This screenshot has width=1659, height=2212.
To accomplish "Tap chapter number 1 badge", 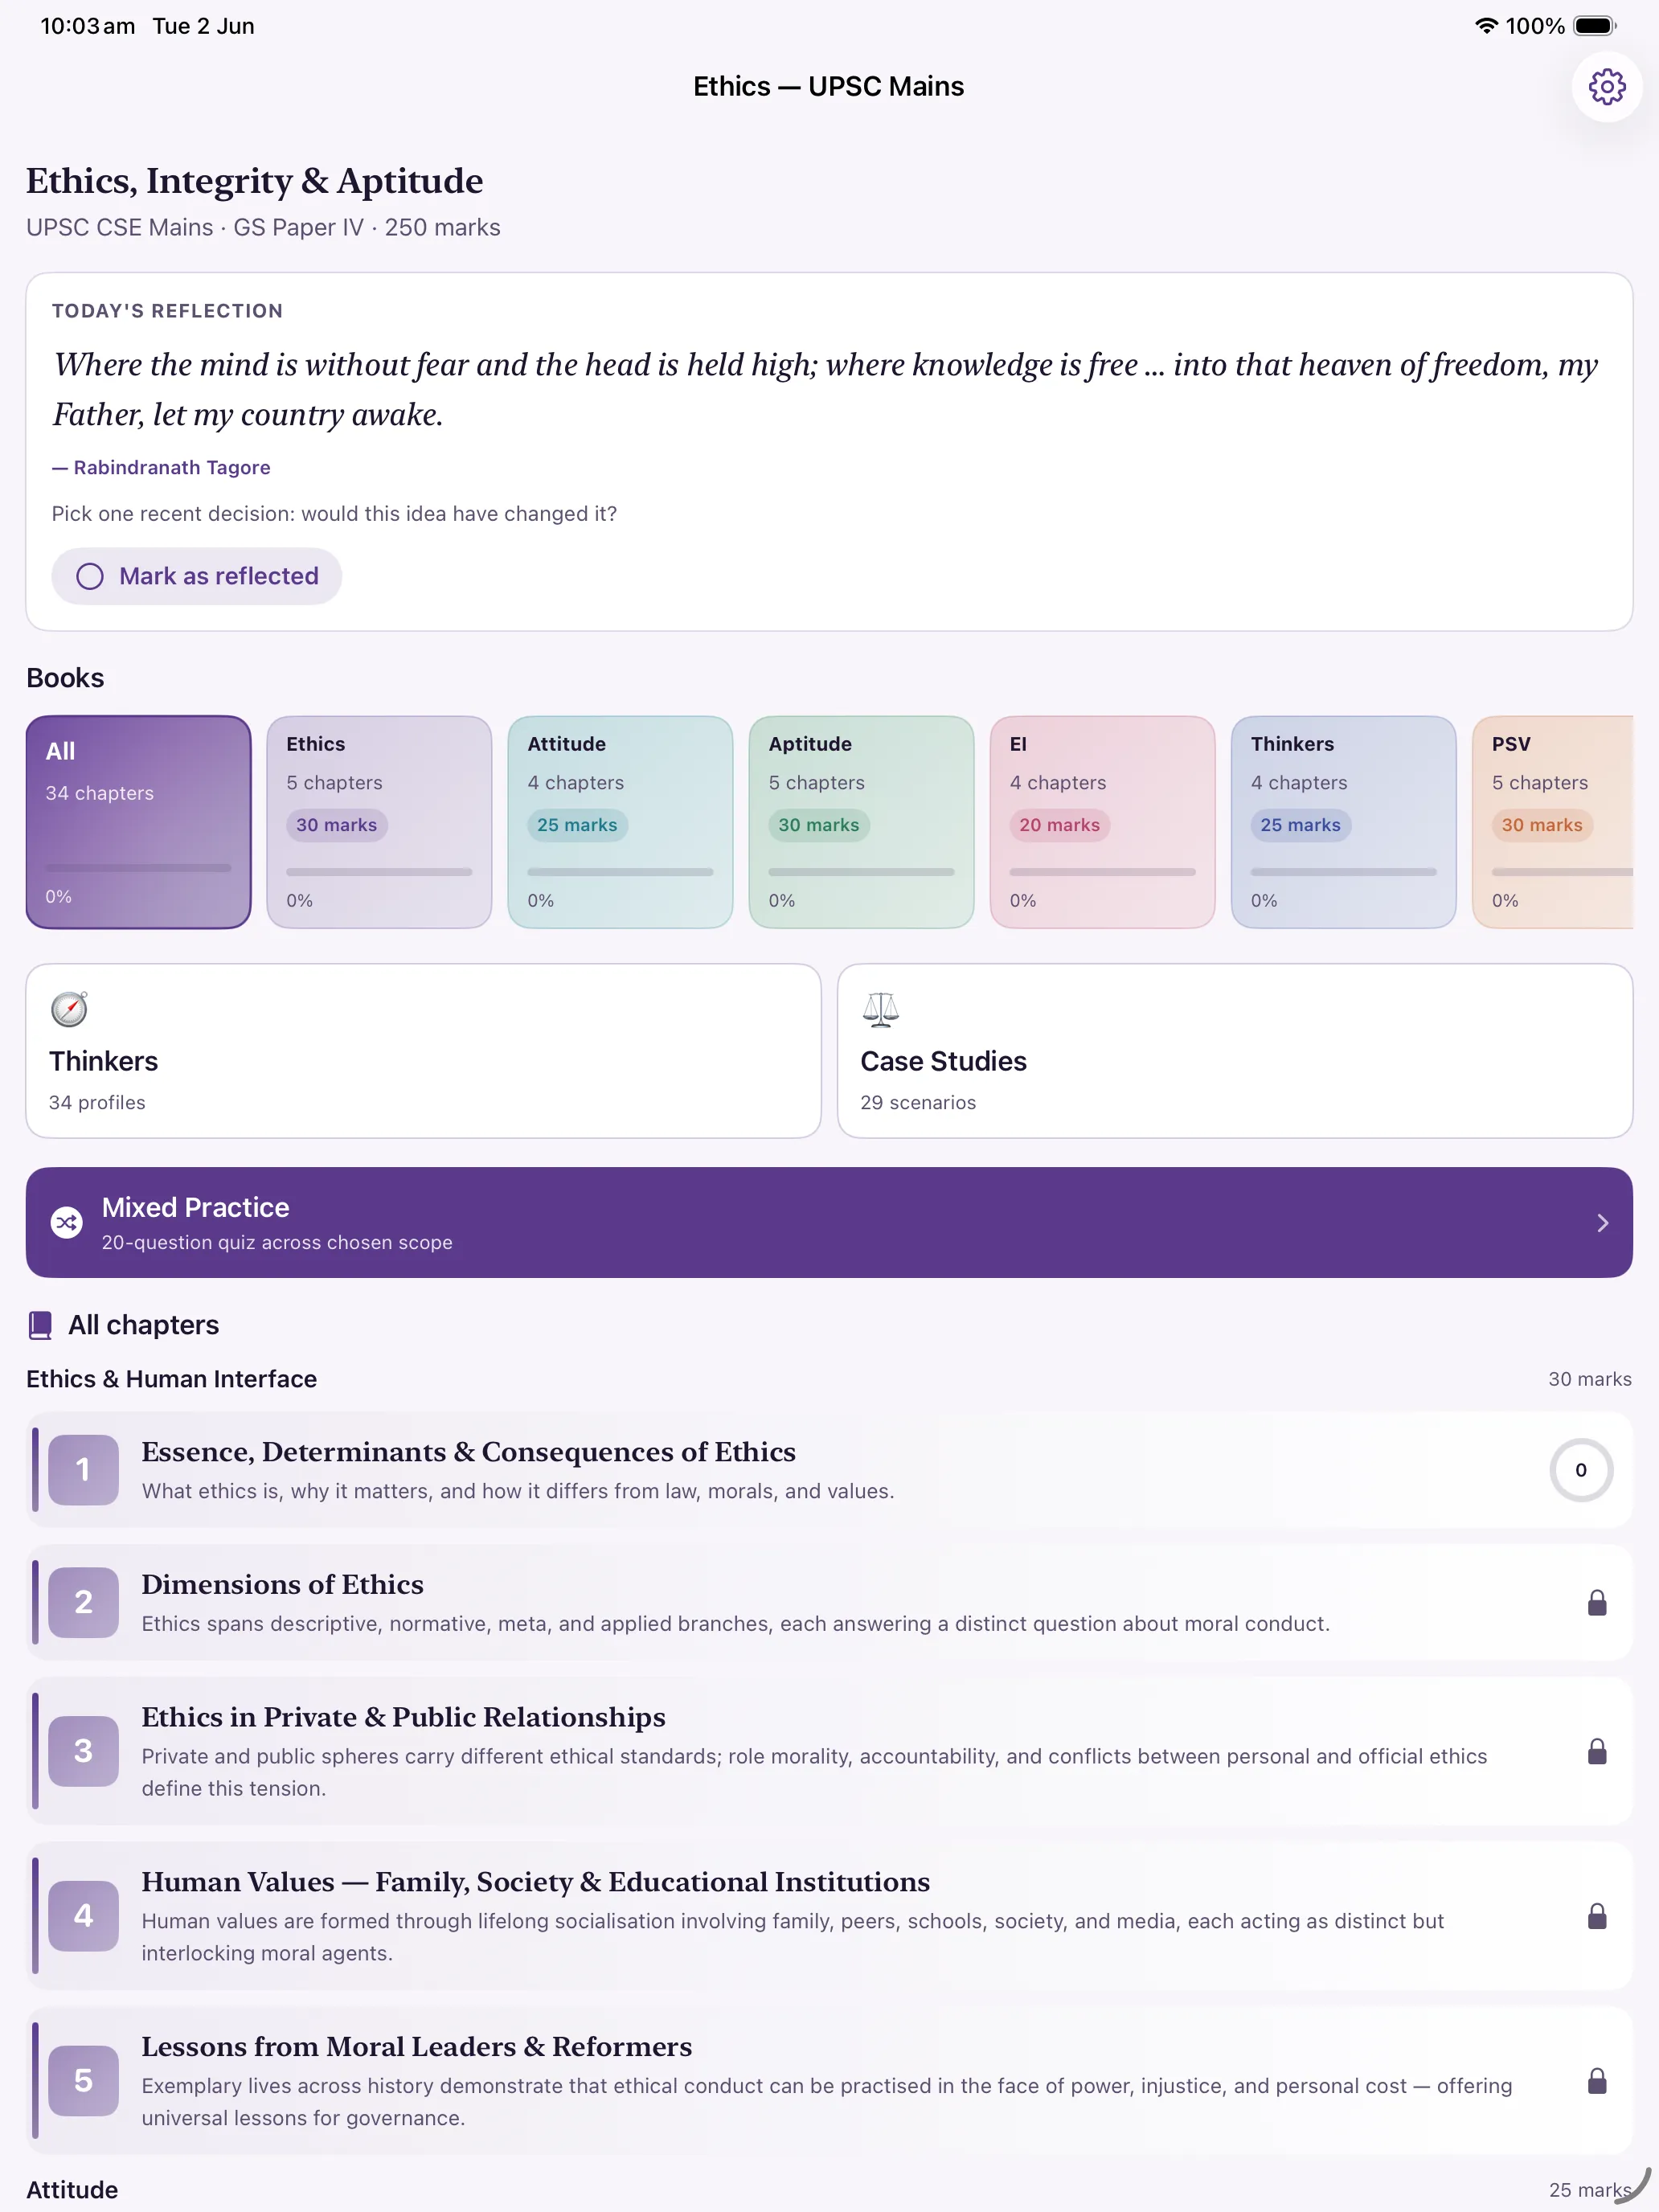I will click(84, 1470).
